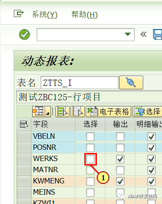Uncheck the 明细输出 checkbox for VBELN
The width and height of the screenshot is (162, 204).
click(x=151, y=136)
